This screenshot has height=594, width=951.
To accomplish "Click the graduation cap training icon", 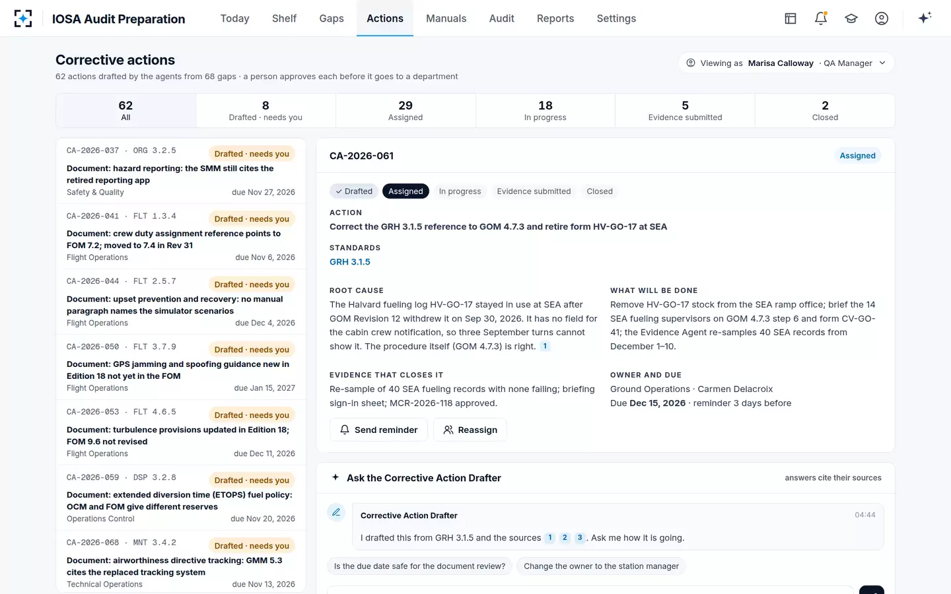I will tap(851, 18).
